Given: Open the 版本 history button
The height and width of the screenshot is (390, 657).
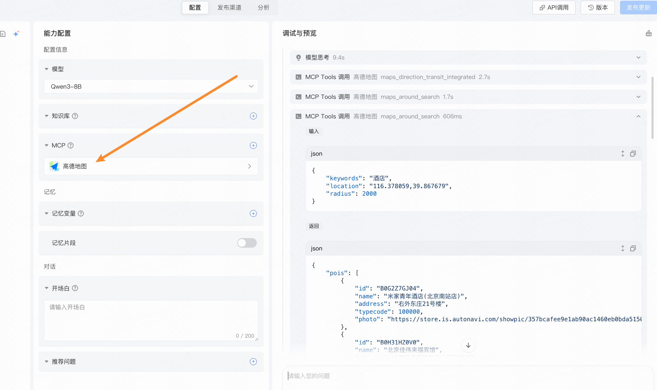Looking at the screenshot, I should coord(598,8).
